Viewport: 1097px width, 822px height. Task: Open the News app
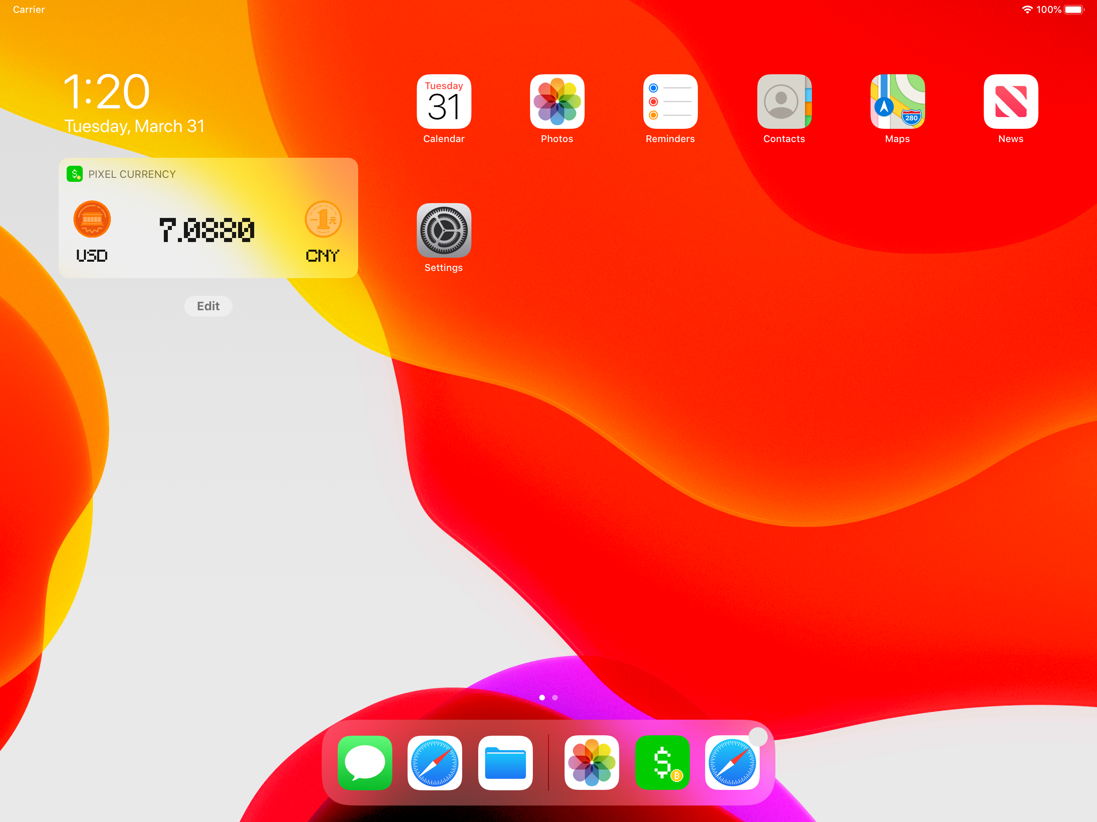[1010, 102]
